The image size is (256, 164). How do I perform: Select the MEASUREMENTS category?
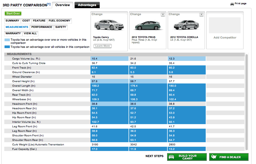[x=17, y=27]
